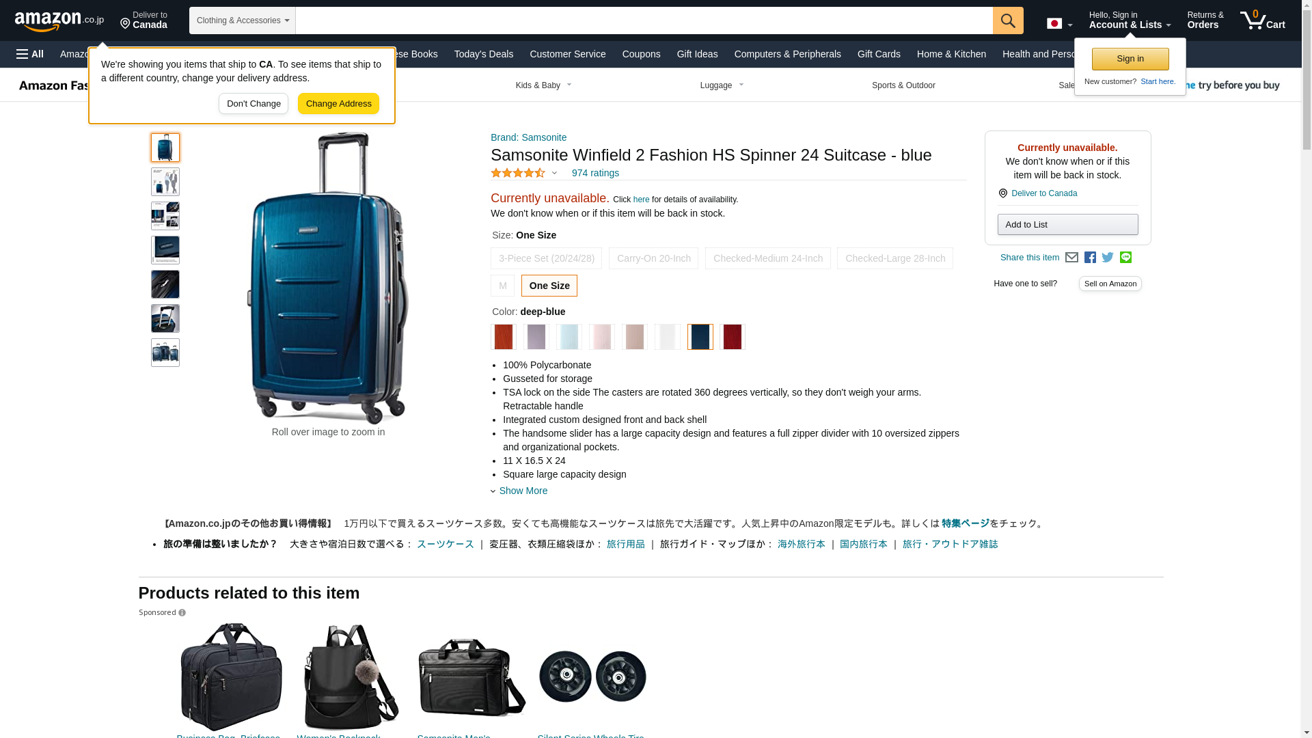Expand the Japan flag language selector
The image size is (1312, 738).
click(x=1059, y=24)
